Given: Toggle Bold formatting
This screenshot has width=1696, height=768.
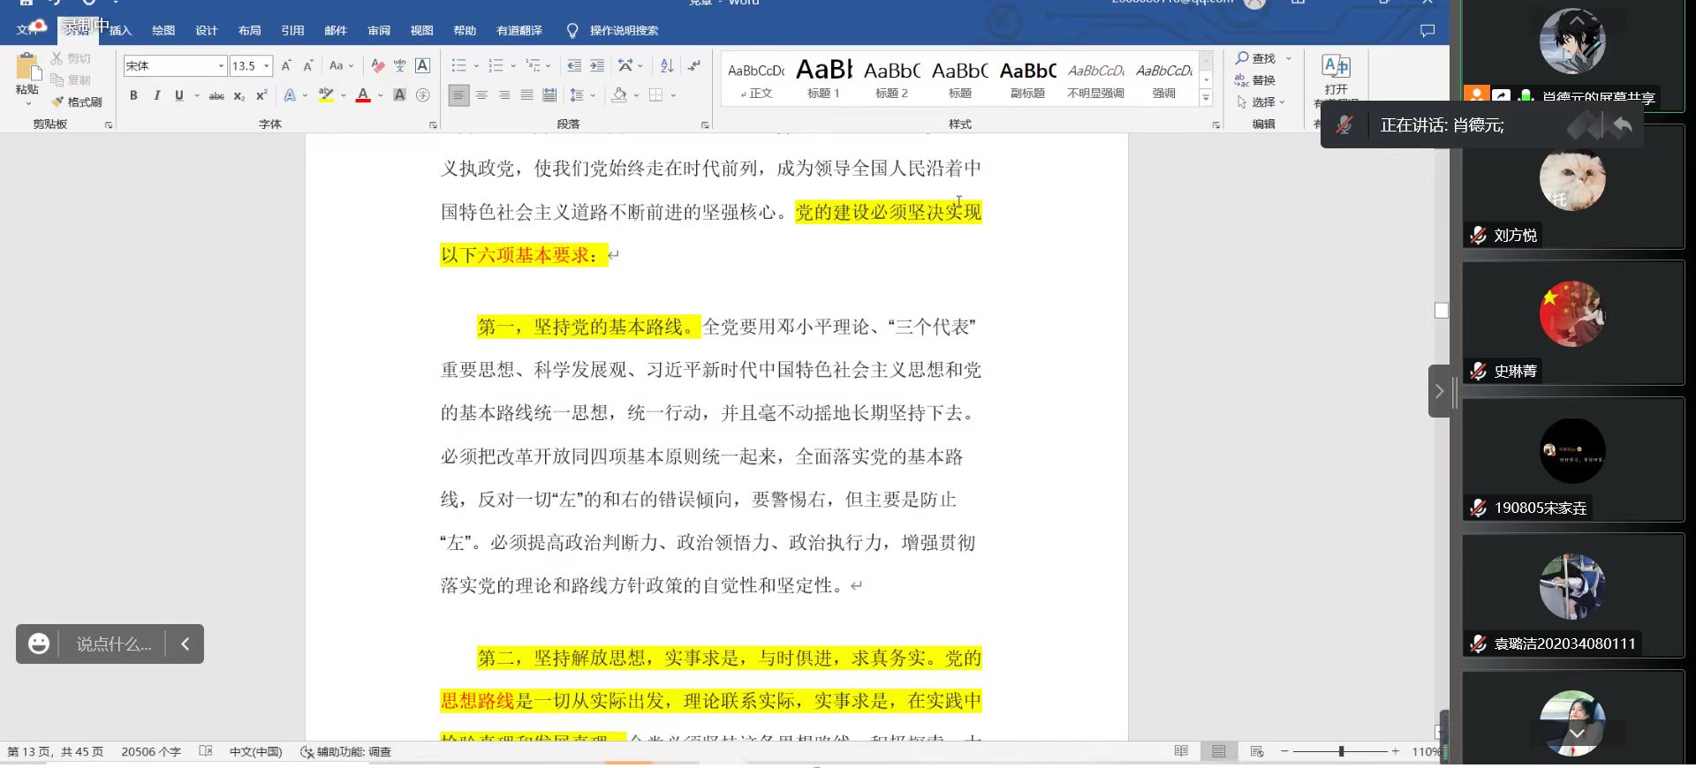Looking at the screenshot, I should click(x=133, y=95).
